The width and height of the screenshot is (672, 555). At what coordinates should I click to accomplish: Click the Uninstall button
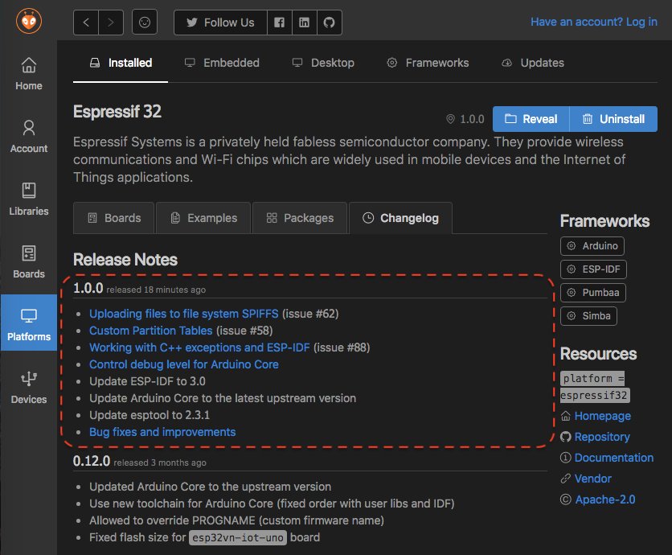click(x=613, y=119)
